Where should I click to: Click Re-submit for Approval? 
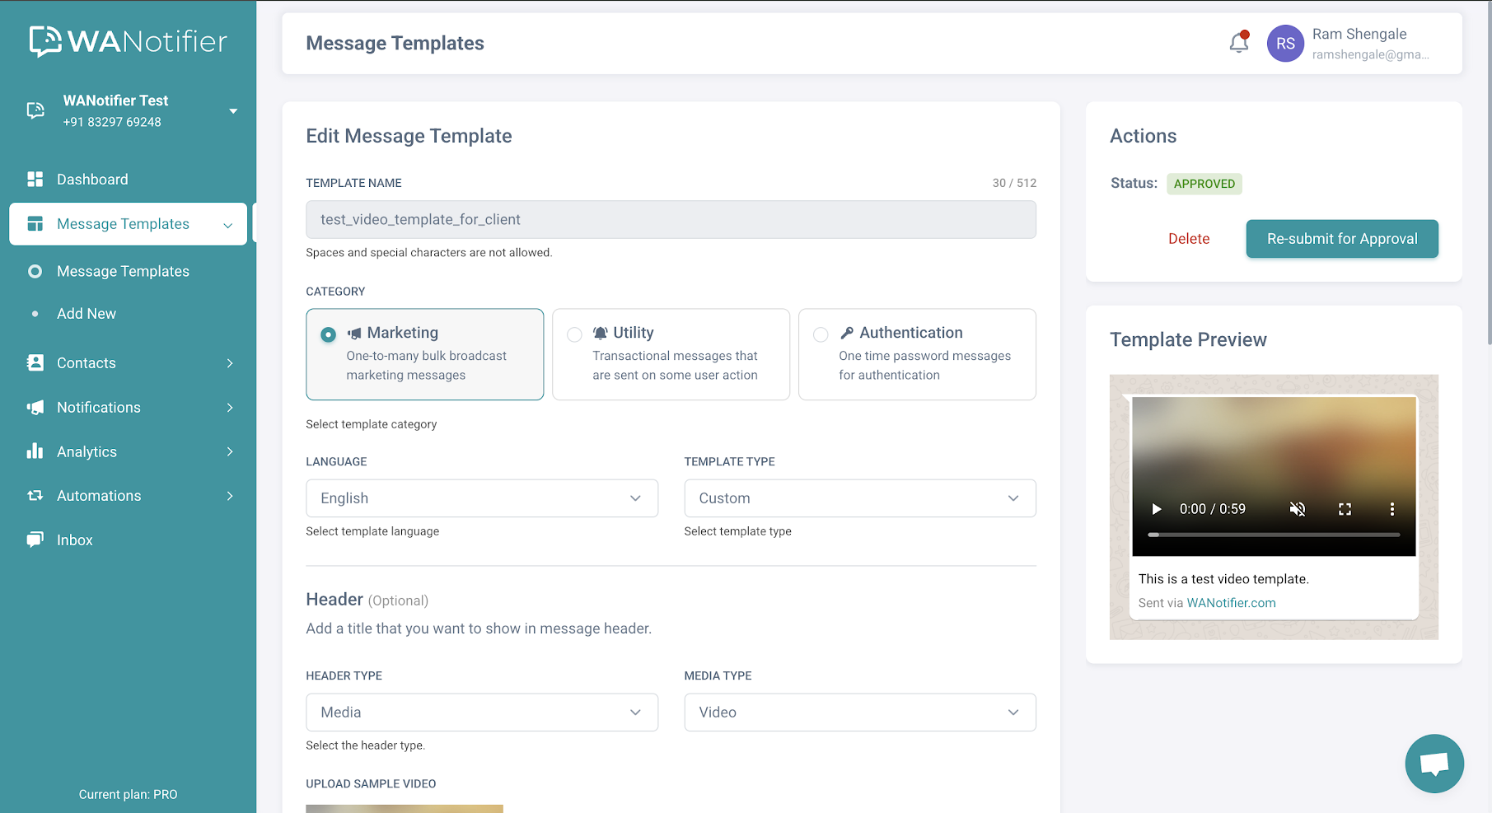[1341, 239]
